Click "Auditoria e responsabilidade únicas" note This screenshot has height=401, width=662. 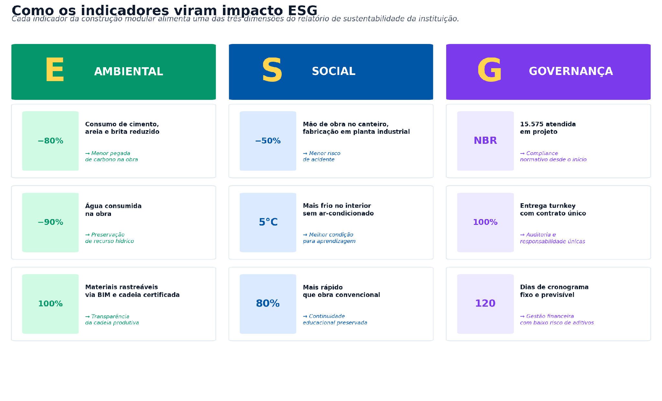coord(553,238)
